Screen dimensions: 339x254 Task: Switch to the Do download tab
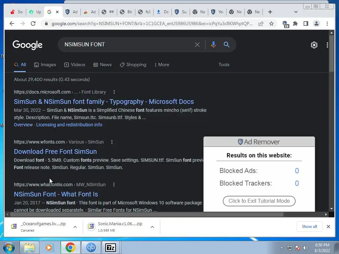point(163,12)
